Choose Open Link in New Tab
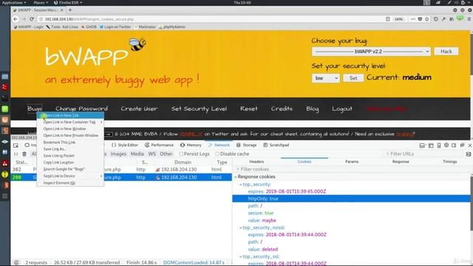This screenshot has height=266, width=473. pos(70,115)
